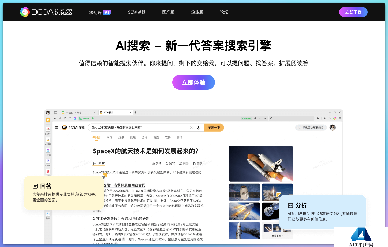Click the 朗读 read-aloud button
Viewport: 388px width, 247px height.
pos(156,164)
